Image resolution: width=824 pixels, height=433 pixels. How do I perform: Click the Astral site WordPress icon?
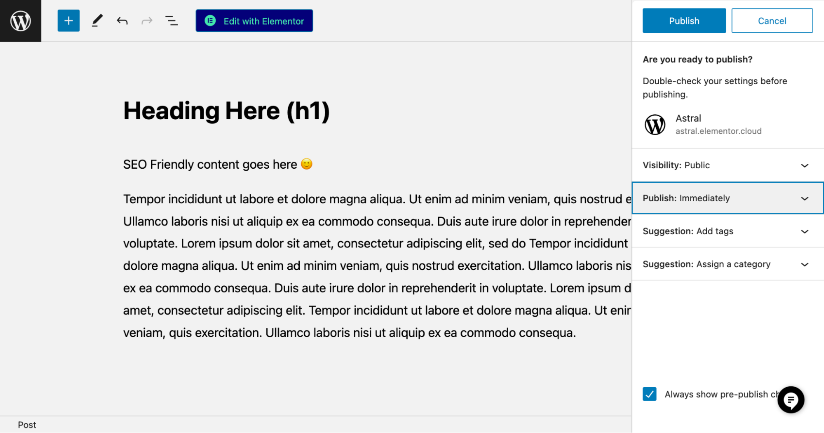tap(655, 125)
